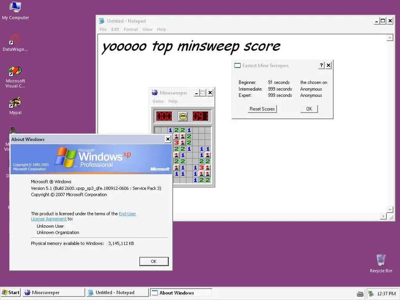Viewport: 400px width, 300px height.
Task: Click the Fastest Mine Sweepers title icon
Action: tap(237, 66)
